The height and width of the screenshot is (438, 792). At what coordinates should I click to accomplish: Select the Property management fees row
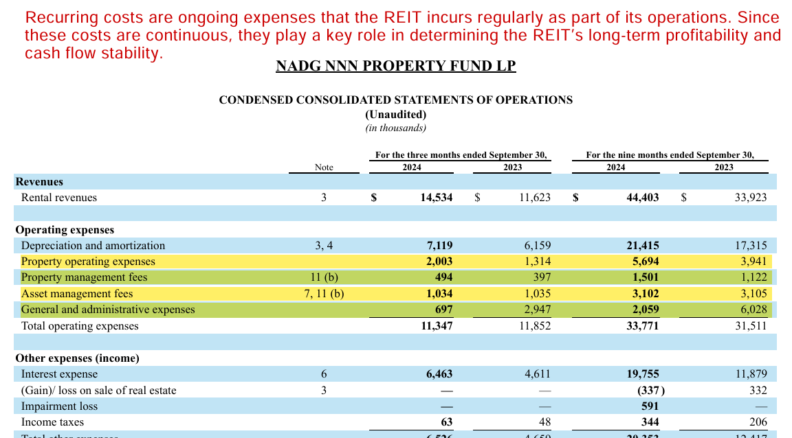pos(82,277)
